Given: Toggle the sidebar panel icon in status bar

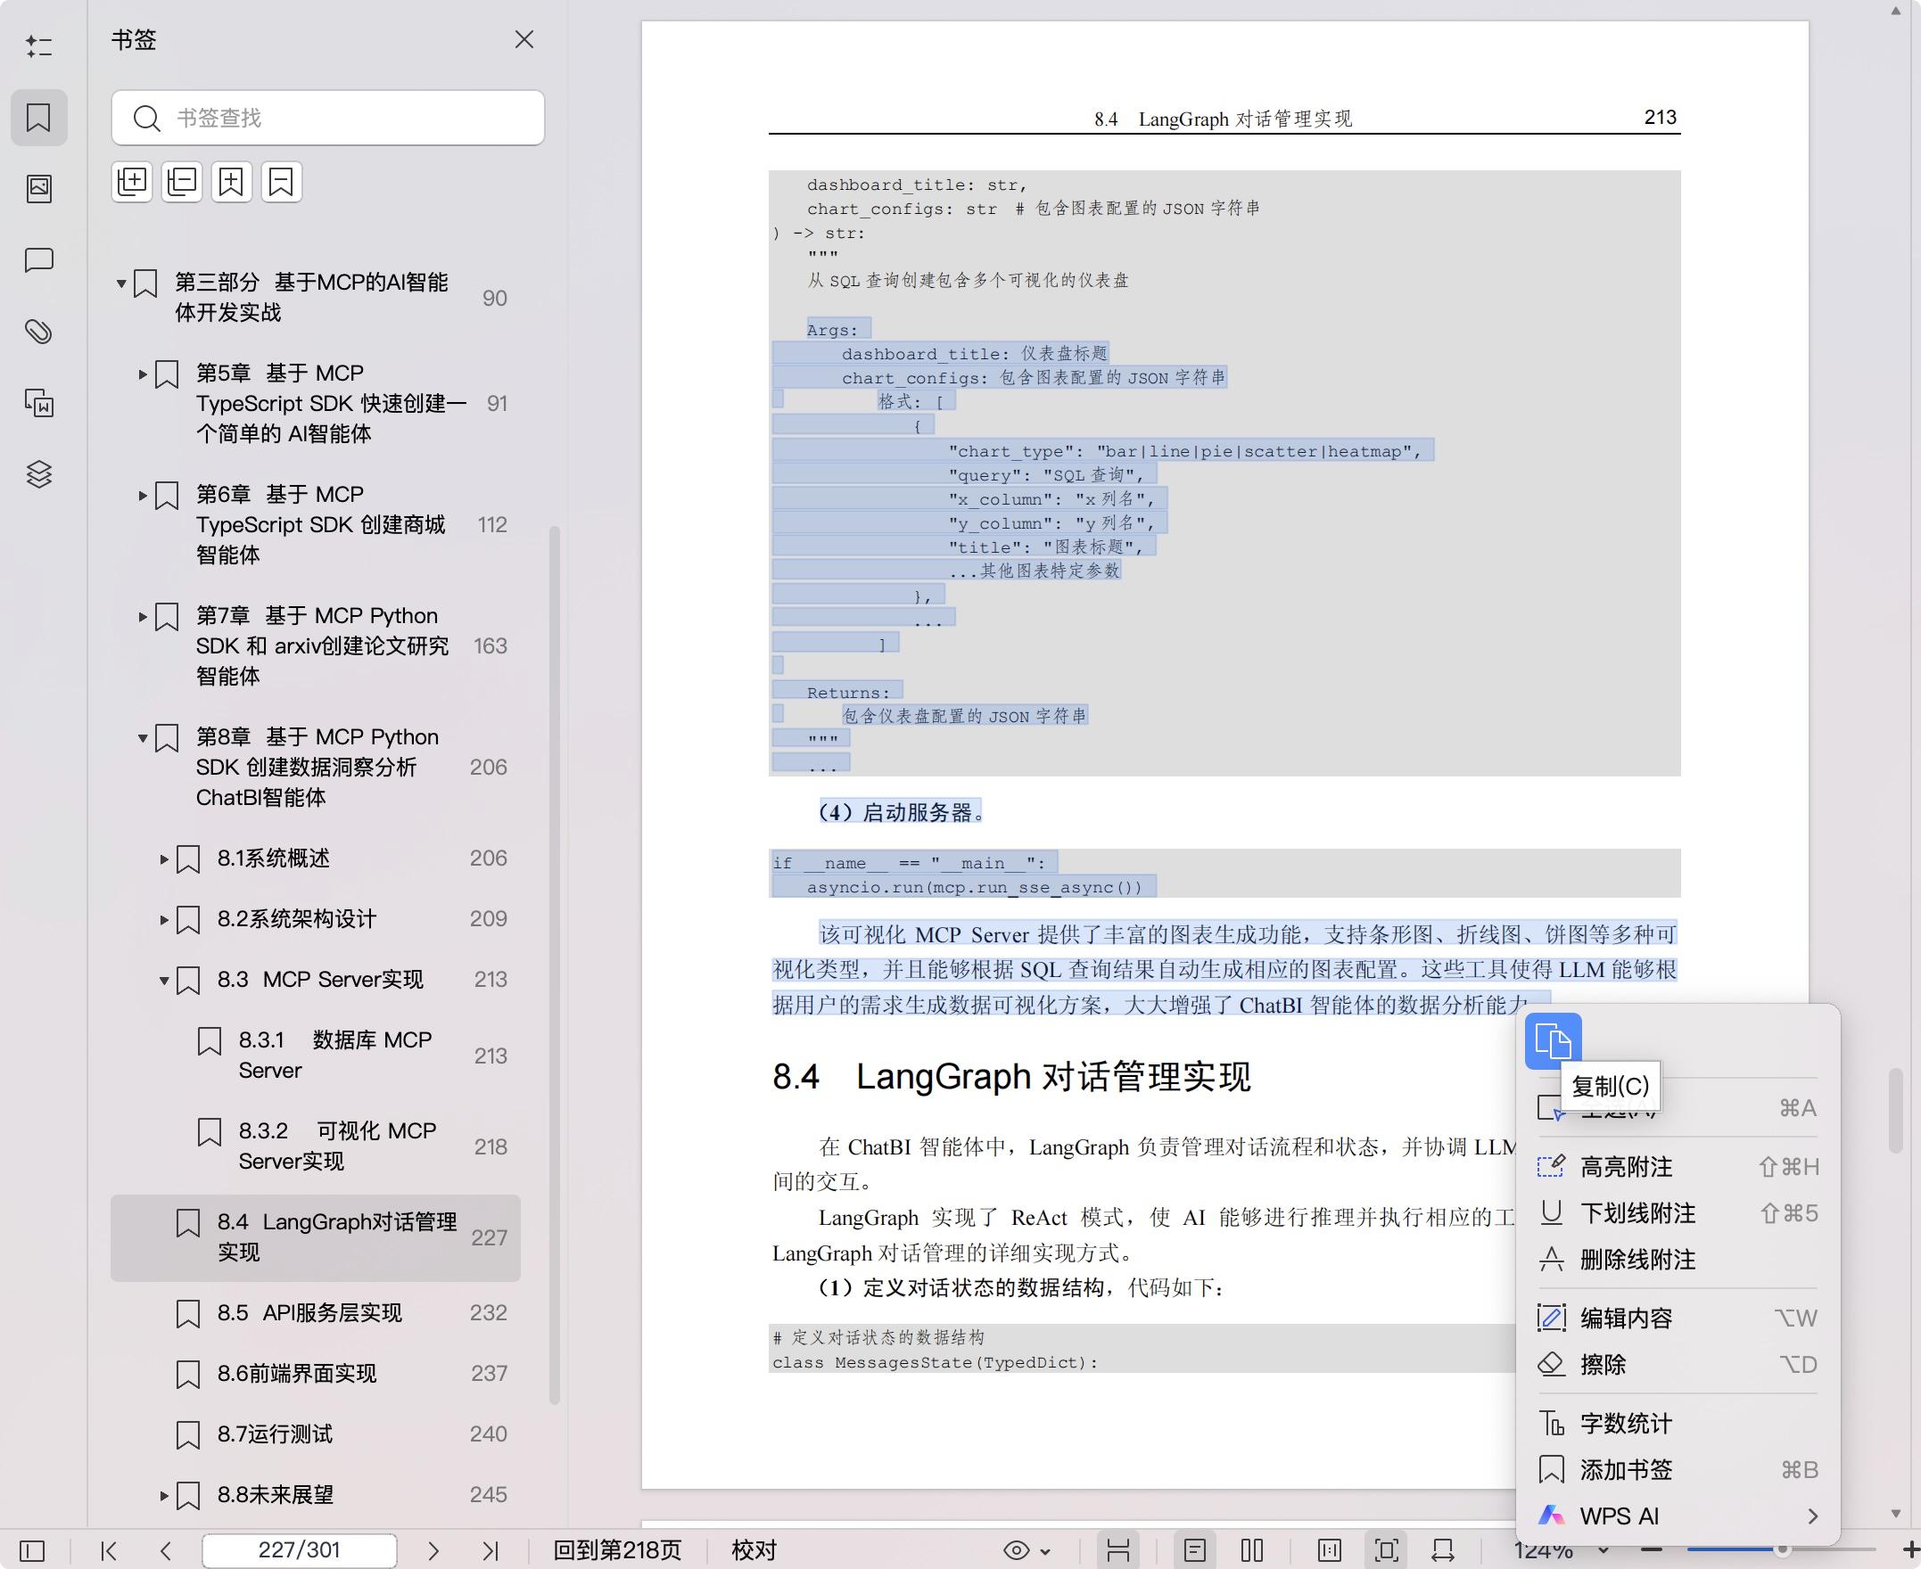Looking at the screenshot, I should [x=32, y=1551].
